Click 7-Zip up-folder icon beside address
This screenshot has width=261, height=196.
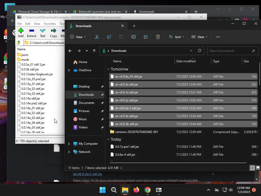(18, 43)
